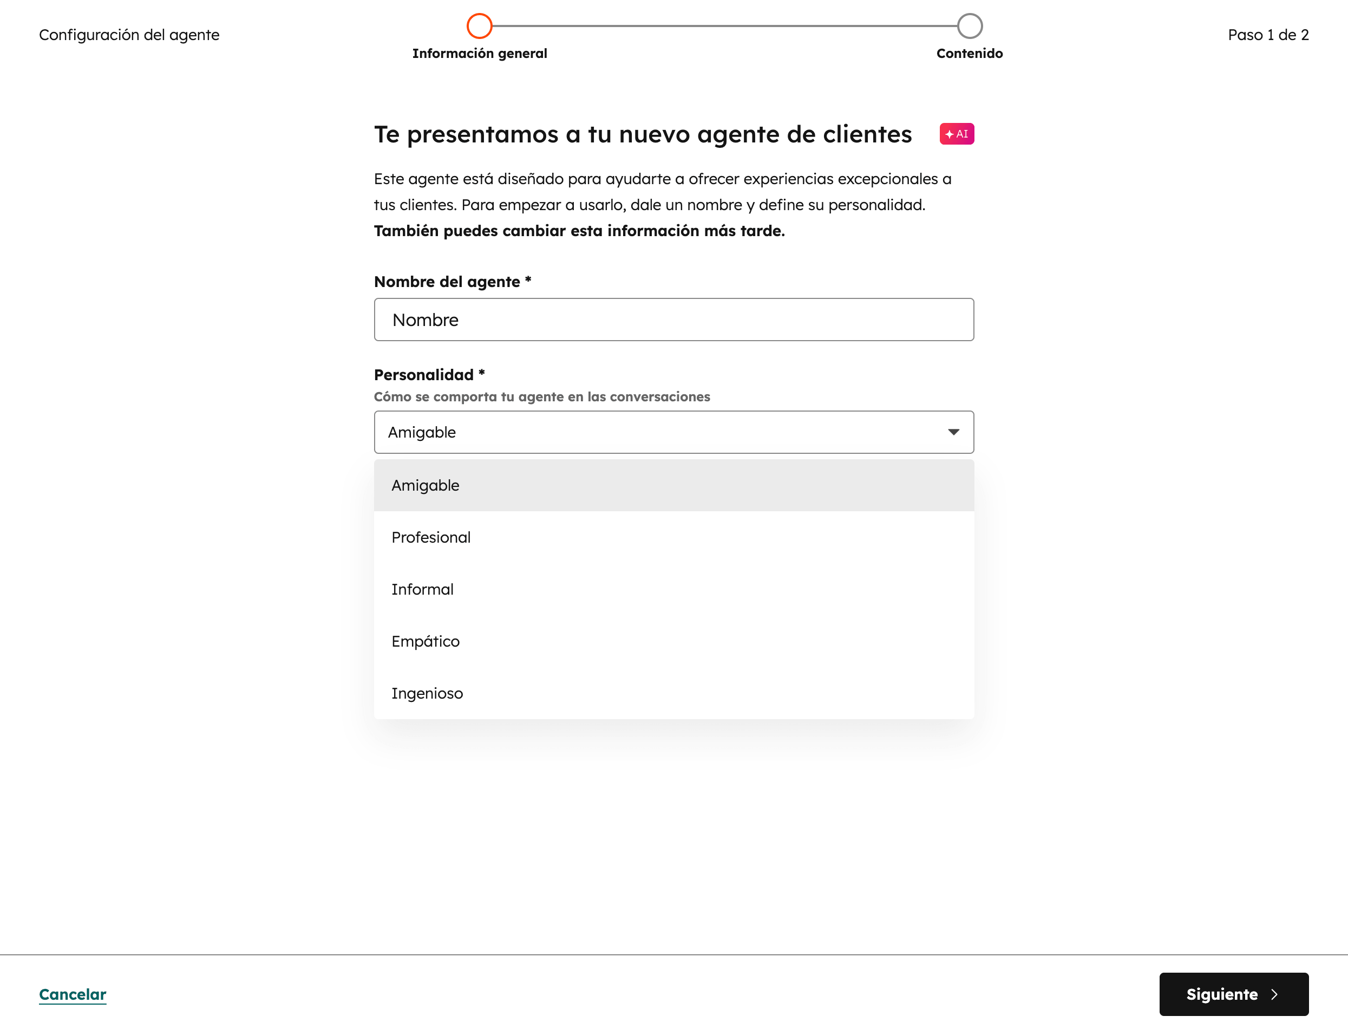Click the Contenido step circle

click(x=969, y=26)
